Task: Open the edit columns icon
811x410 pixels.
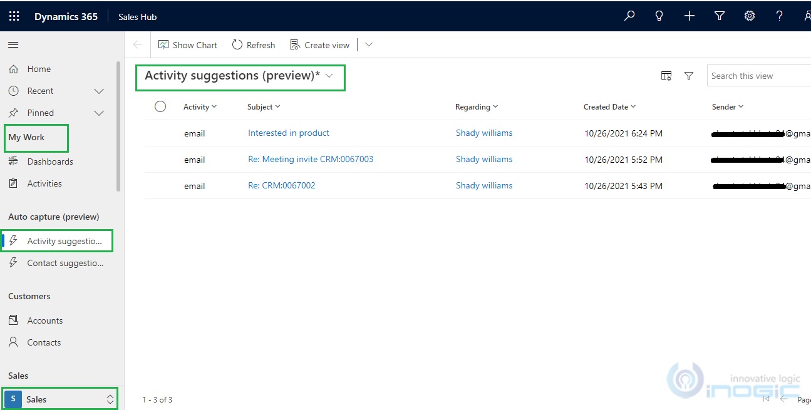Action: tap(666, 76)
